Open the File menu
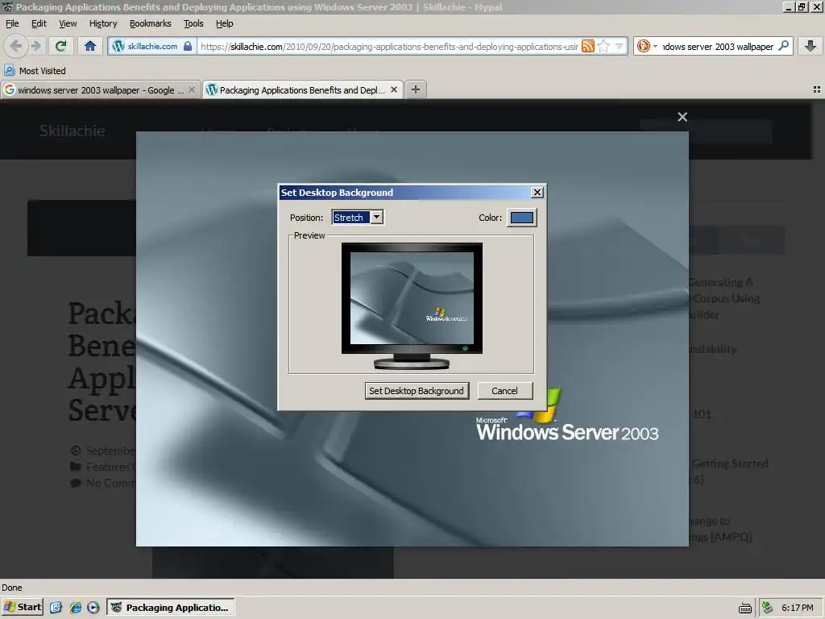 click(12, 23)
